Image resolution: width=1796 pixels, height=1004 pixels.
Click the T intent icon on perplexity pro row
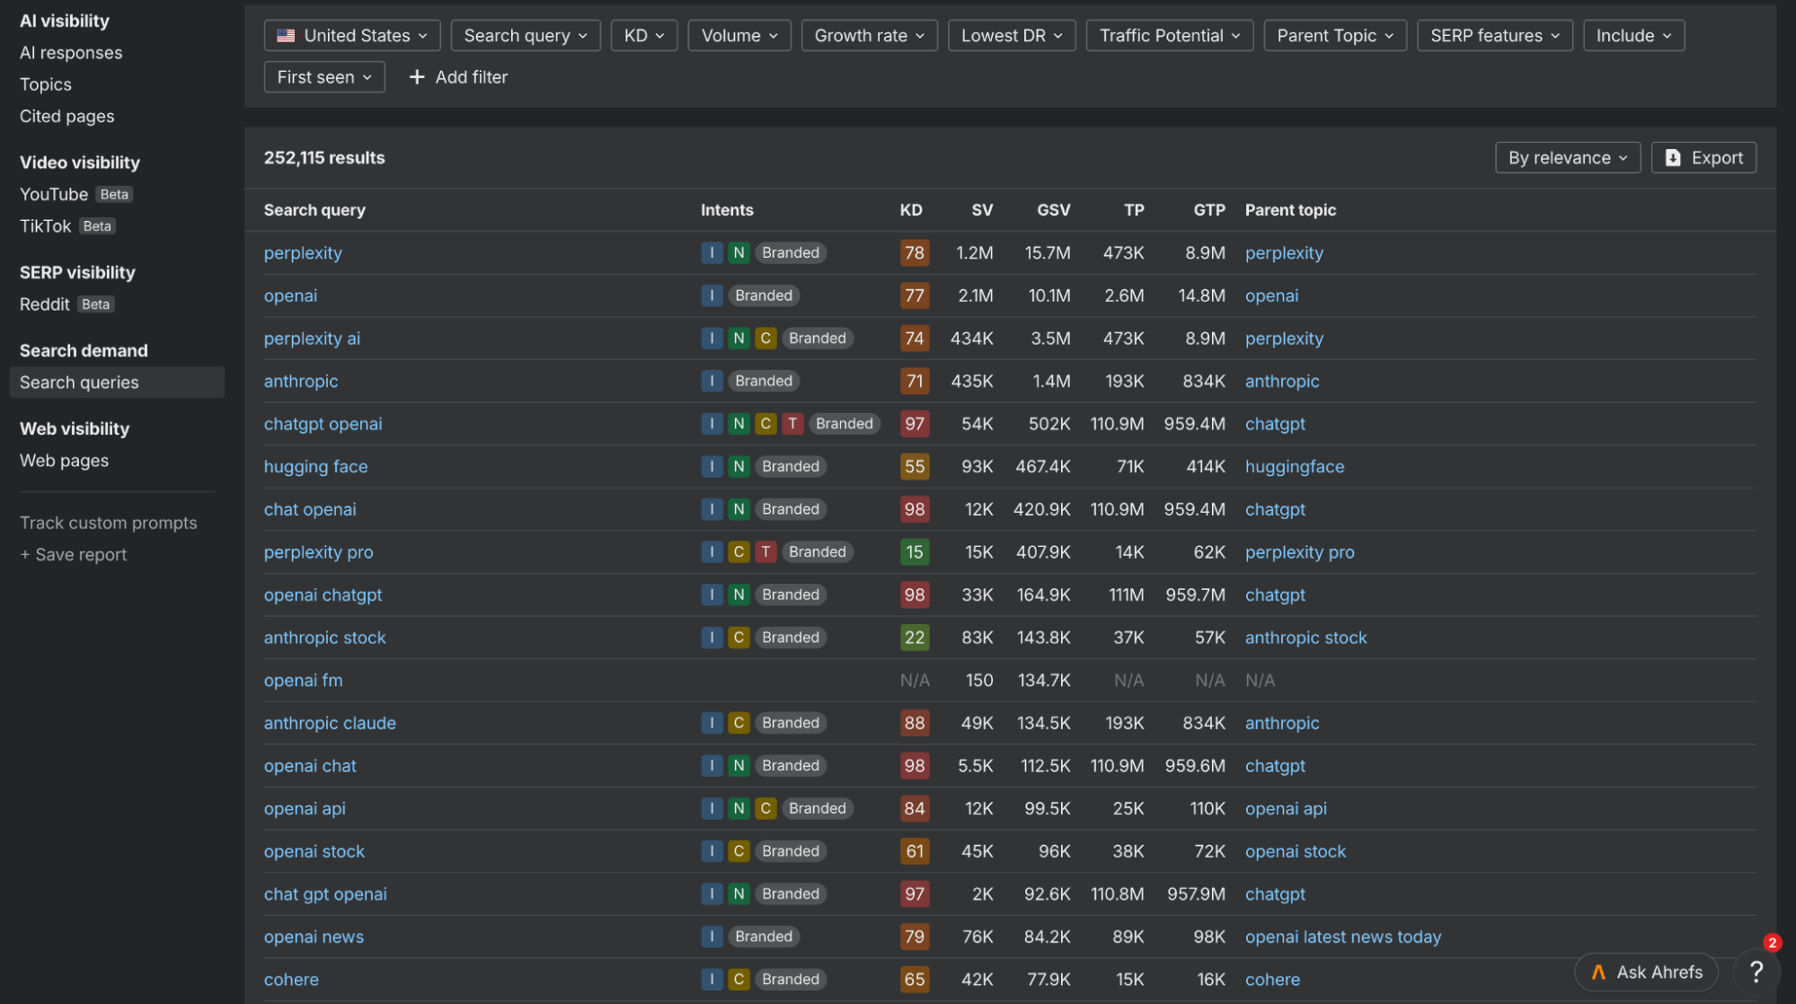pos(765,552)
